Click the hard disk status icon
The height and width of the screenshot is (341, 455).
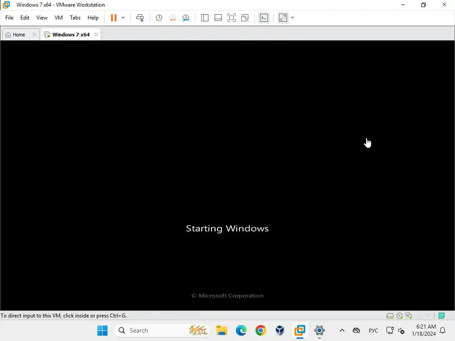[x=390, y=316]
